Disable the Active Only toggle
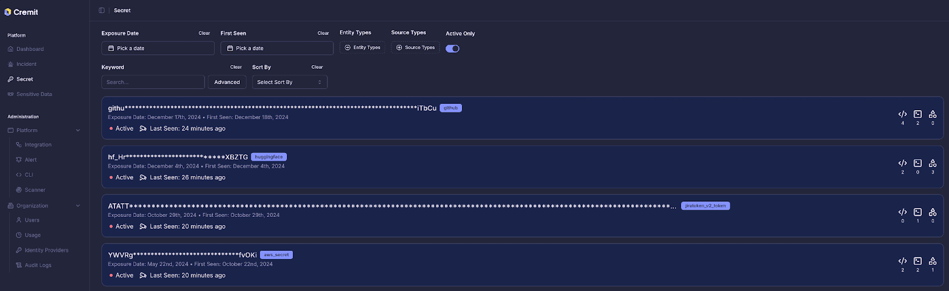 pyautogui.click(x=453, y=49)
